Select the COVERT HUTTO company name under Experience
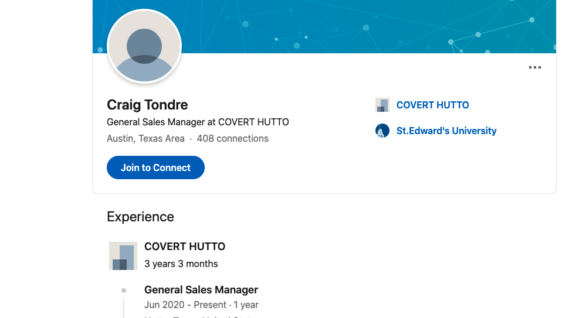 [185, 247]
